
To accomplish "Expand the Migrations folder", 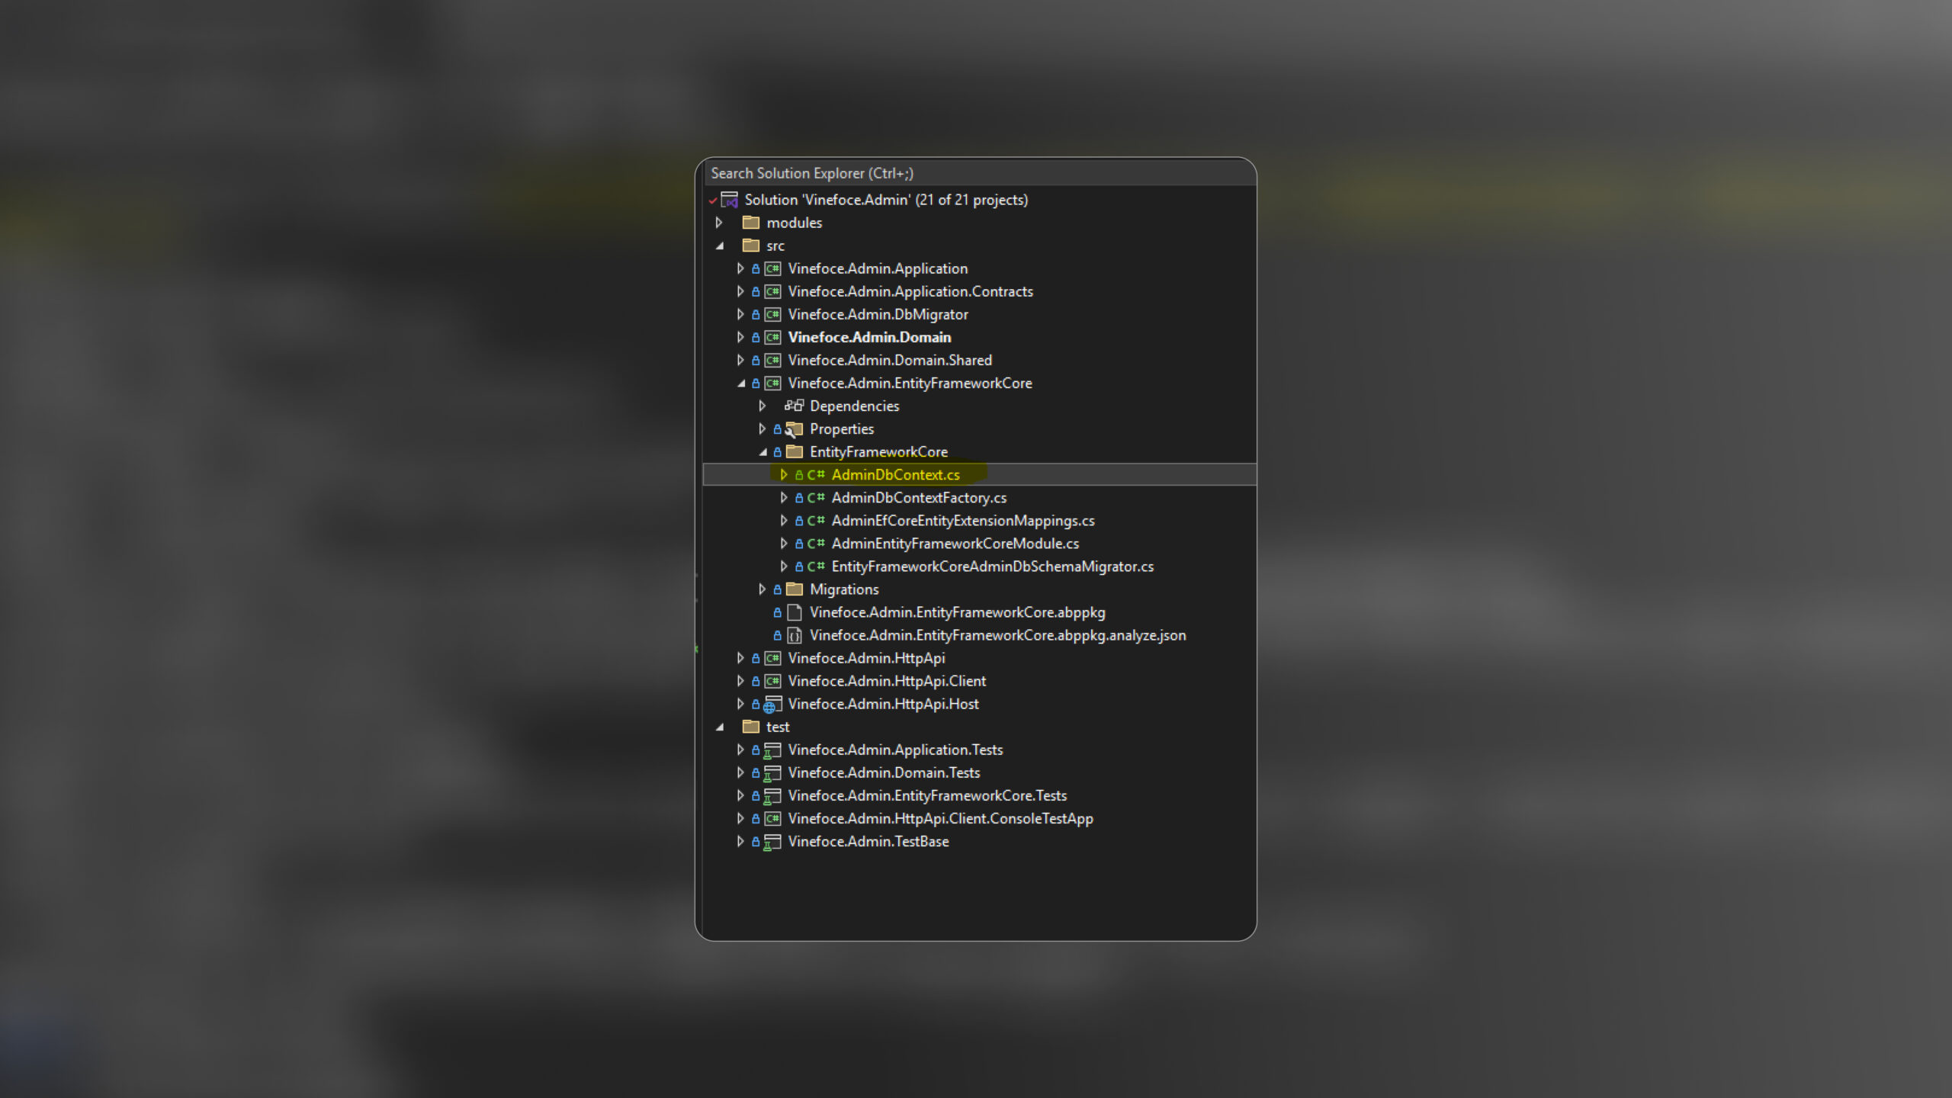I will 762,589.
